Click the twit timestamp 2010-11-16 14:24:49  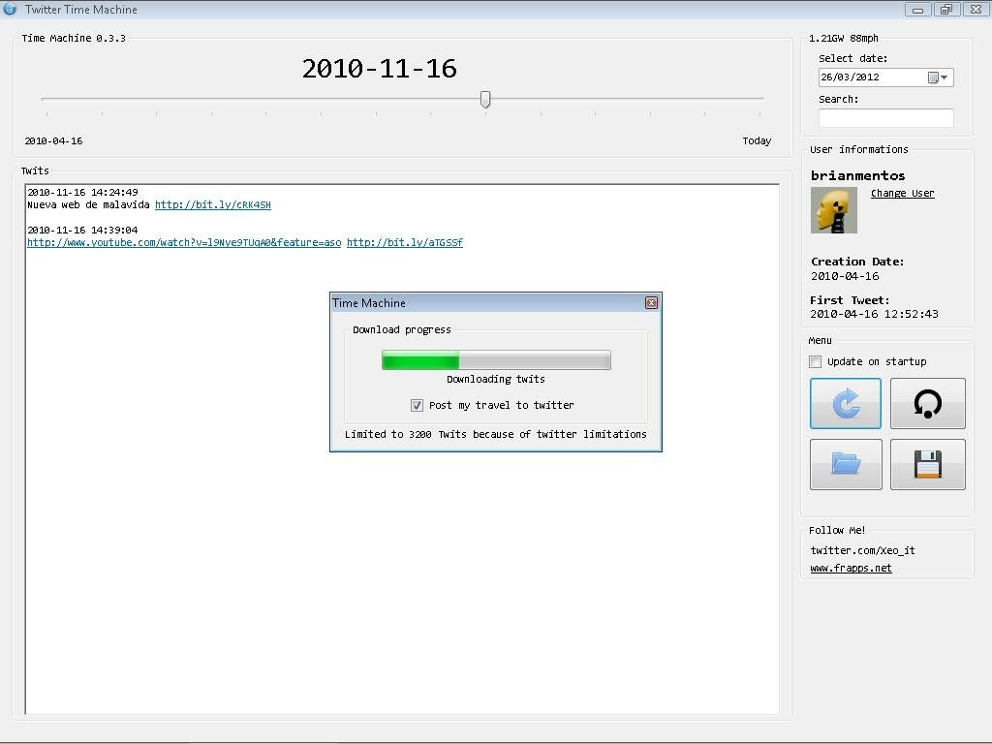pyautogui.click(x=82, y=192)
